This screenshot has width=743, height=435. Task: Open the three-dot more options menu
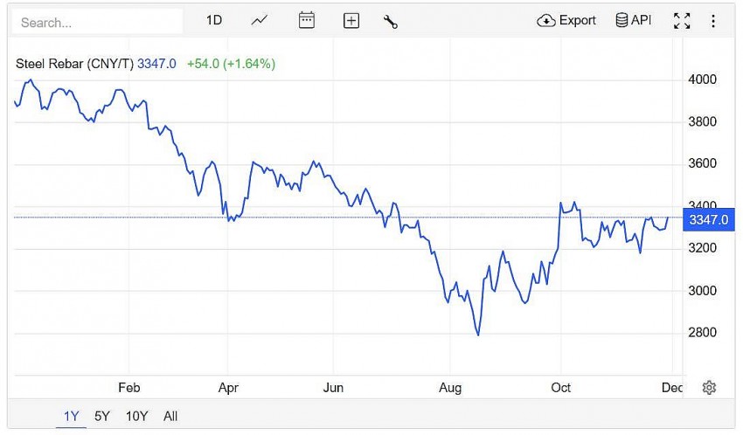713,21
